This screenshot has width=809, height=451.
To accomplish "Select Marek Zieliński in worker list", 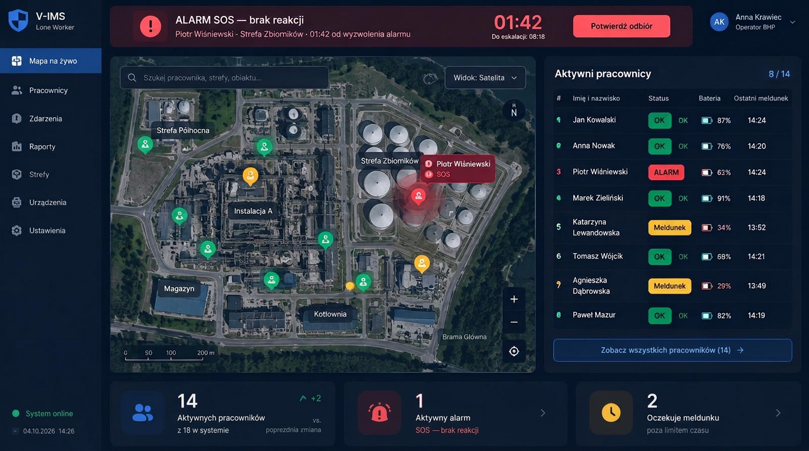I will (x=597, y=198).
